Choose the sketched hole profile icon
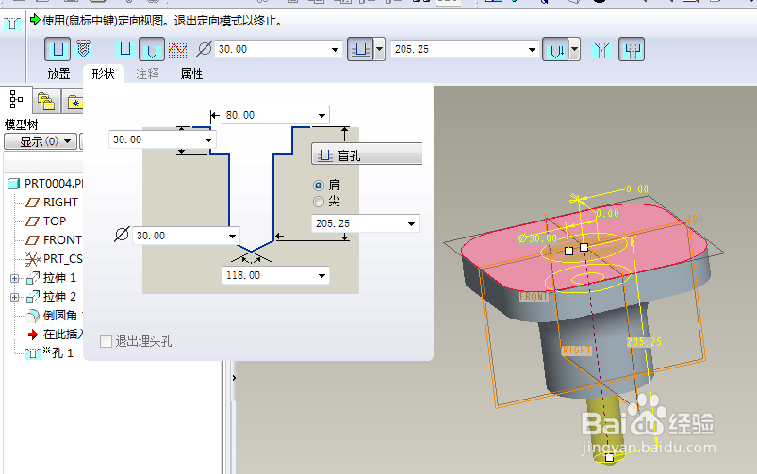This screenshot has height=474, width=757. [x=177, y=49]
